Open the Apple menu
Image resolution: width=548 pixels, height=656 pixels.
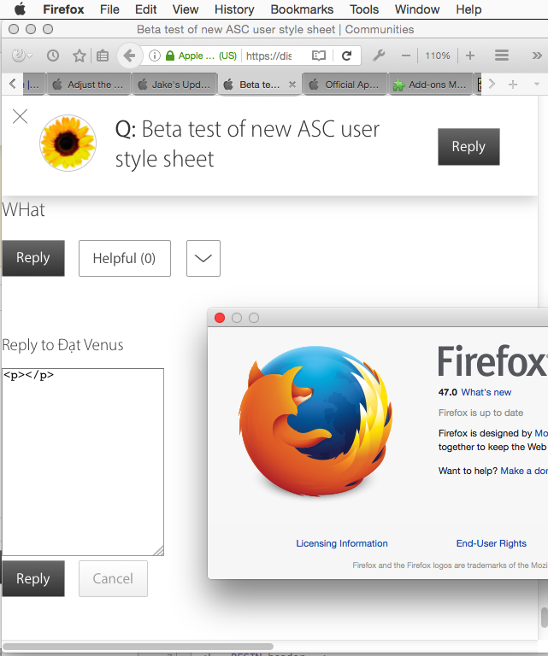click(x=20, y=9)
